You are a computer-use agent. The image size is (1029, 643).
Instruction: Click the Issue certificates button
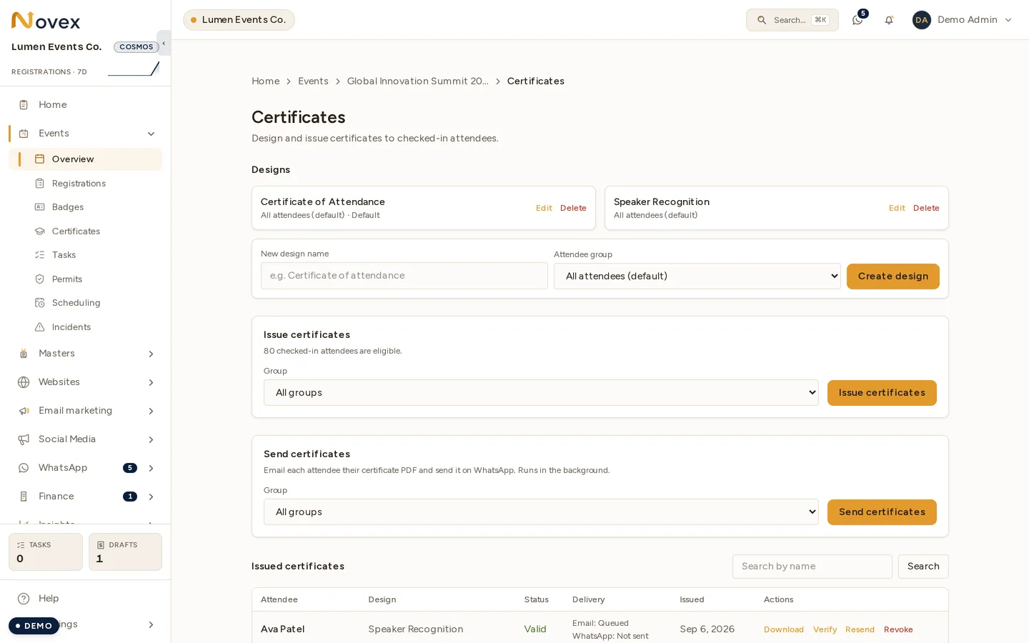[882, 393]
